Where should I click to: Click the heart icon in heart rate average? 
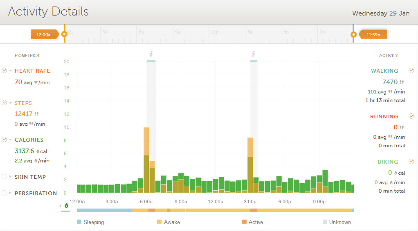(36, 82)
